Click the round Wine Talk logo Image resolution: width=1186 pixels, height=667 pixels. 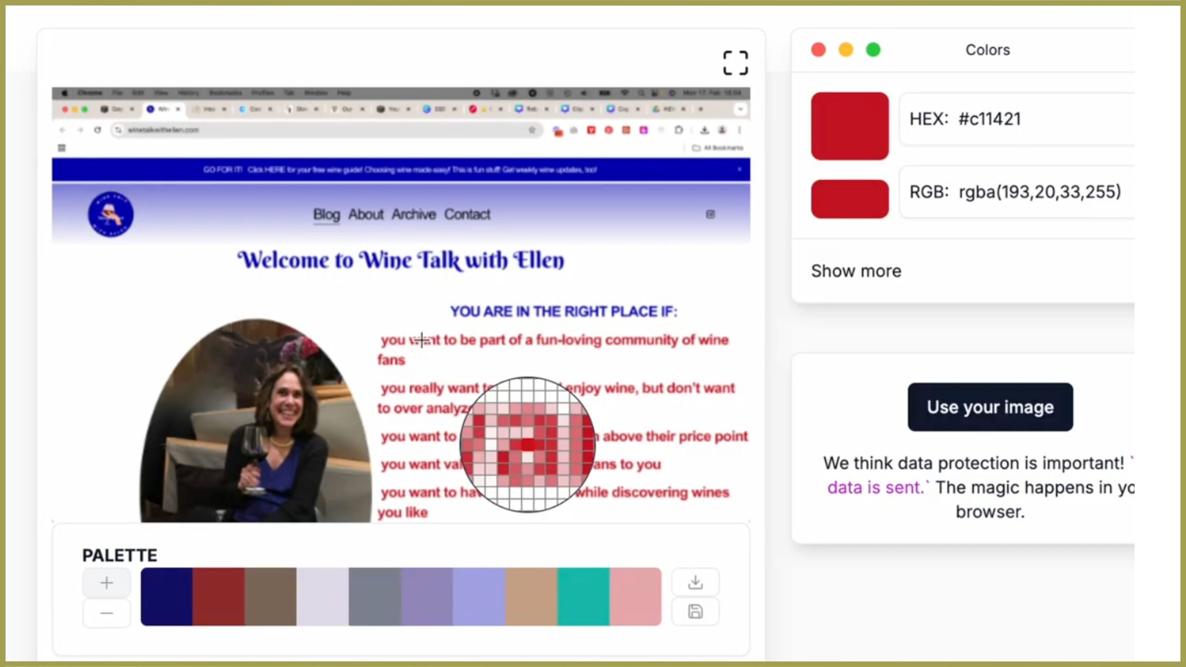point(111,214)
